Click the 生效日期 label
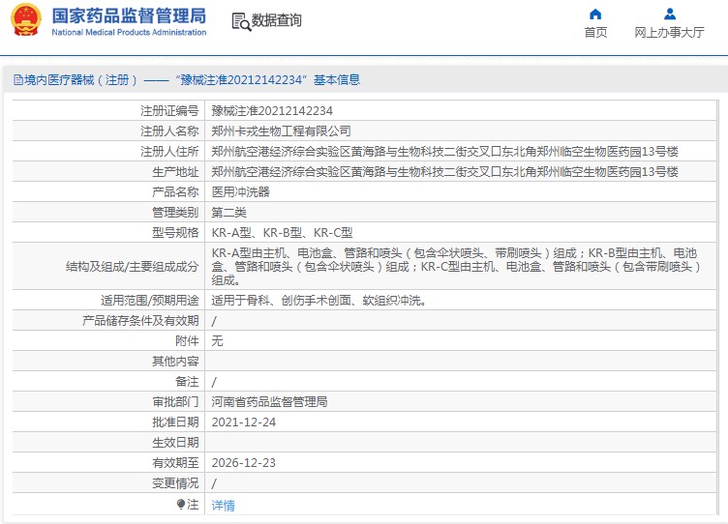Screen dimensions: 728x524 [175, 443]
